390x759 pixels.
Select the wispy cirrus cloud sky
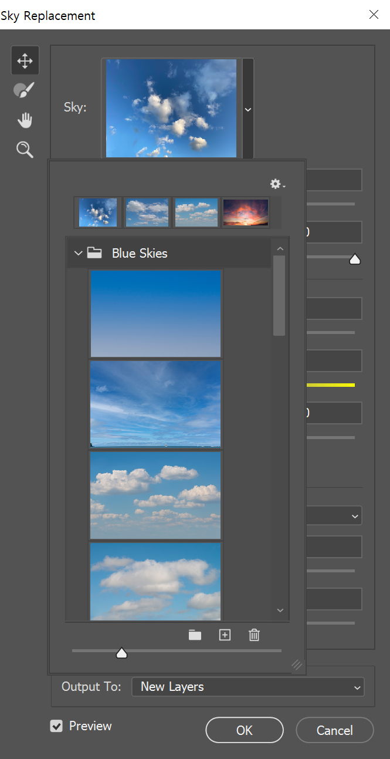[155, 404]
